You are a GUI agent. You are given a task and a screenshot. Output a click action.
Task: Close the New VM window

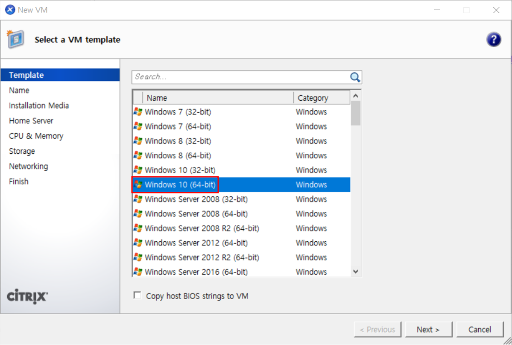tap(496, 10)
